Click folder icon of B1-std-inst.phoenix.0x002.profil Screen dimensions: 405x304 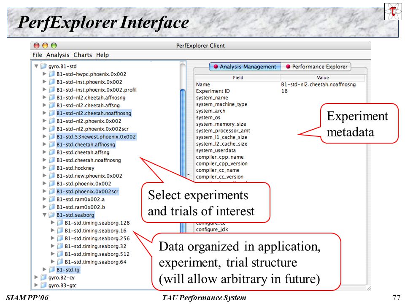(52, 90)
